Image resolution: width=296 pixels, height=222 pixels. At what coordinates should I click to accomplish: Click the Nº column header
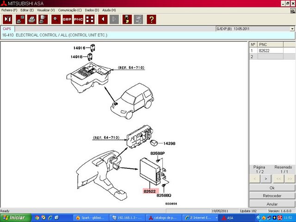pos(253,44)
